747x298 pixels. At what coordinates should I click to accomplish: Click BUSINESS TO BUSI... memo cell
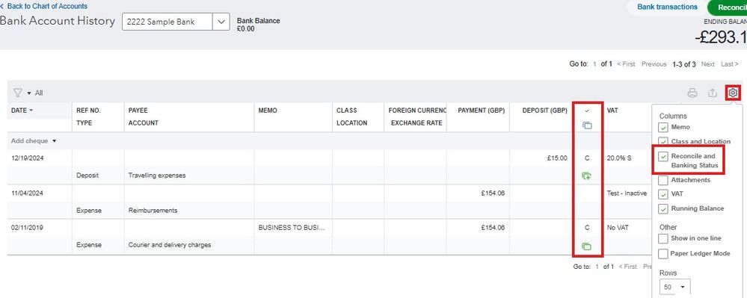(x=292, y=228)
